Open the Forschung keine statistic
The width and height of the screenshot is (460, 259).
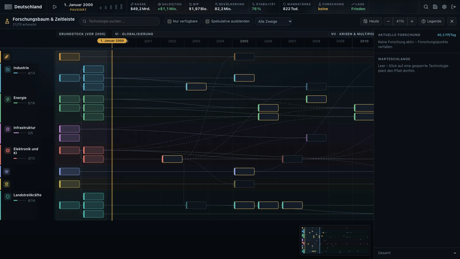point(331,7)
